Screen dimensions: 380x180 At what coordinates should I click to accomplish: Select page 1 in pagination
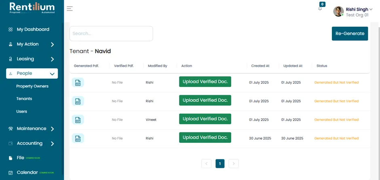[220, 163]
